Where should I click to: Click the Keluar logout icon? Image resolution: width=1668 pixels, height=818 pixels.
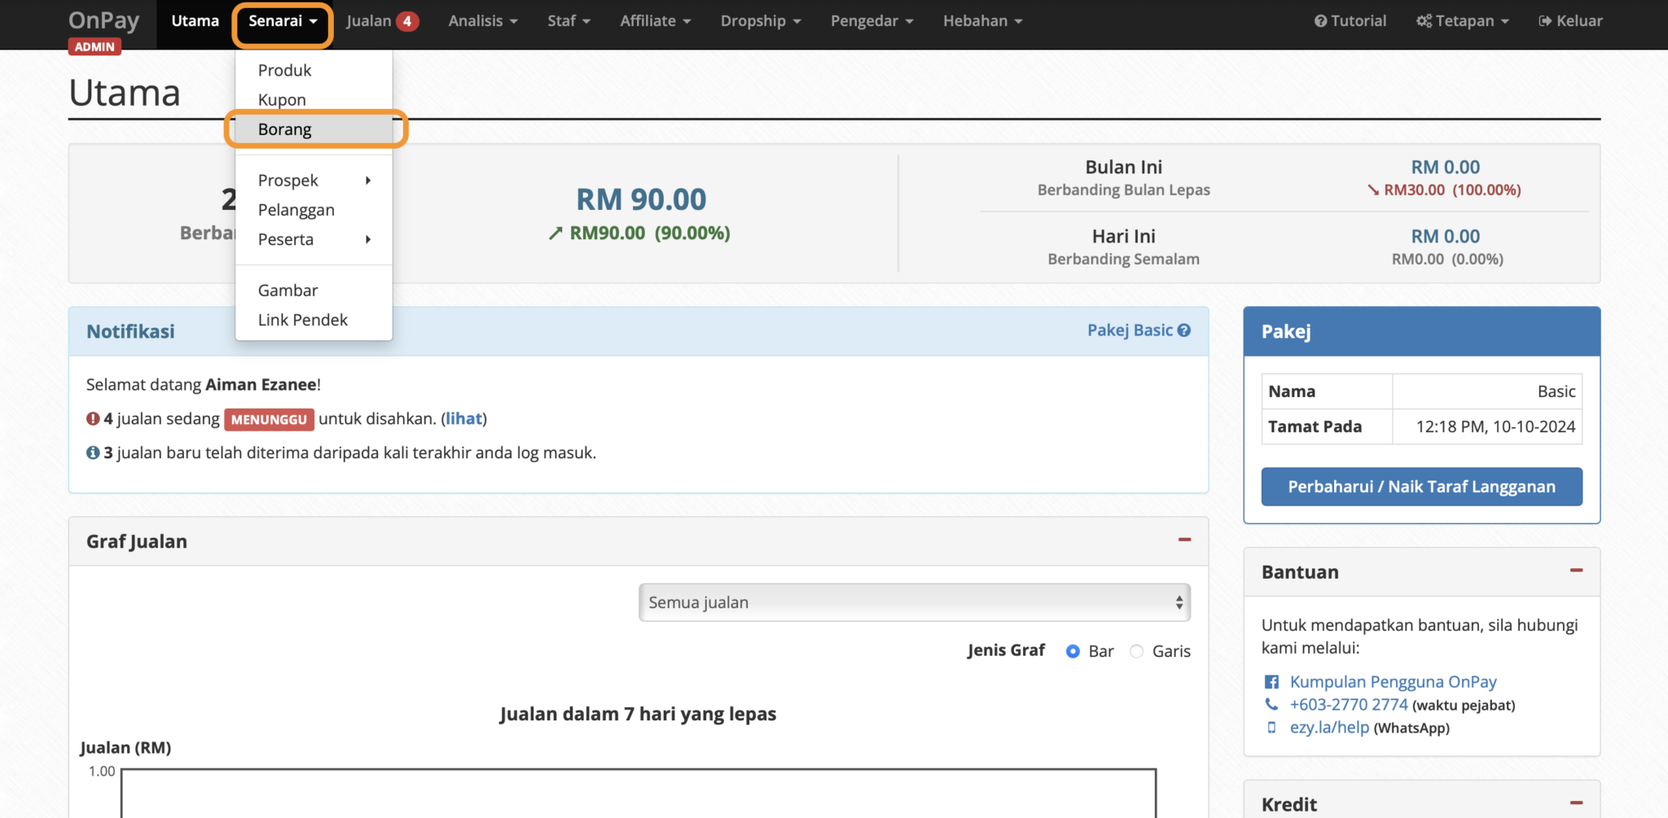1546,20
